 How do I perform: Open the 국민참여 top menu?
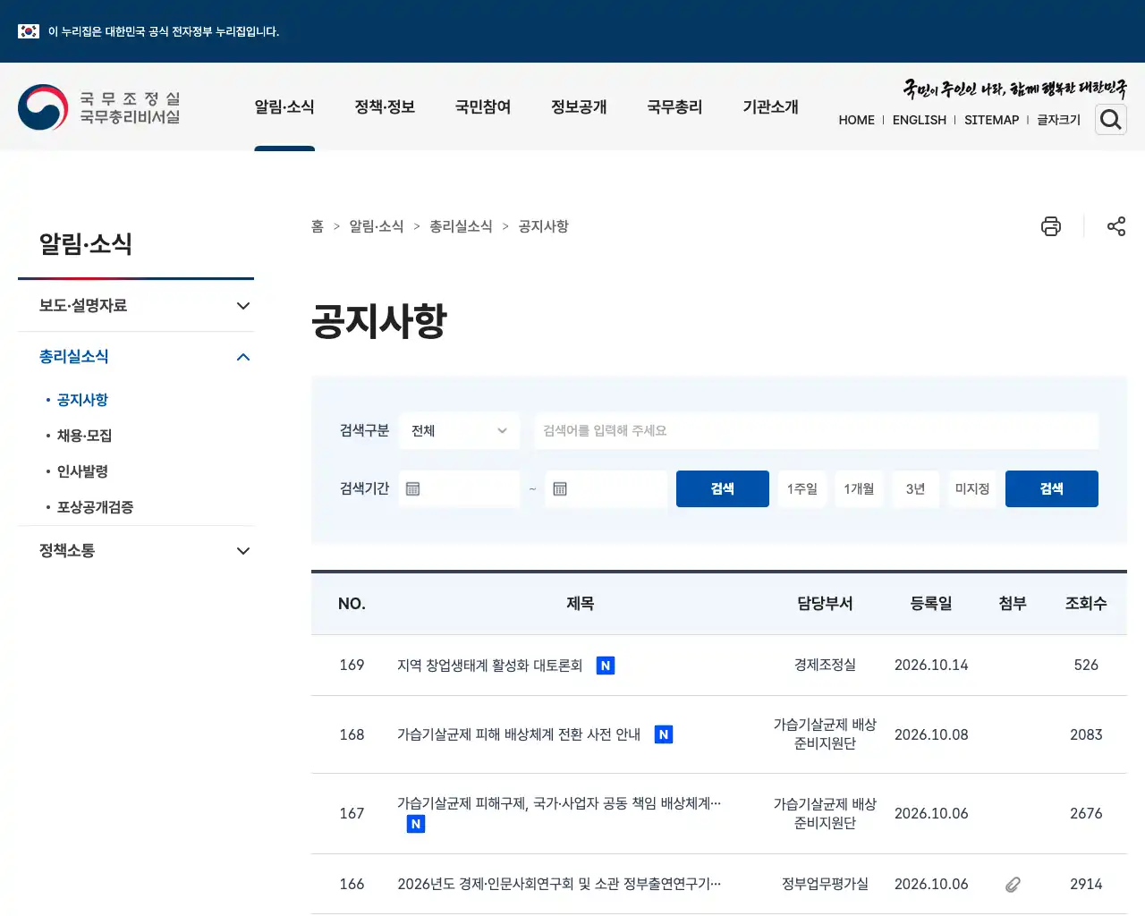tap(483, 107)
